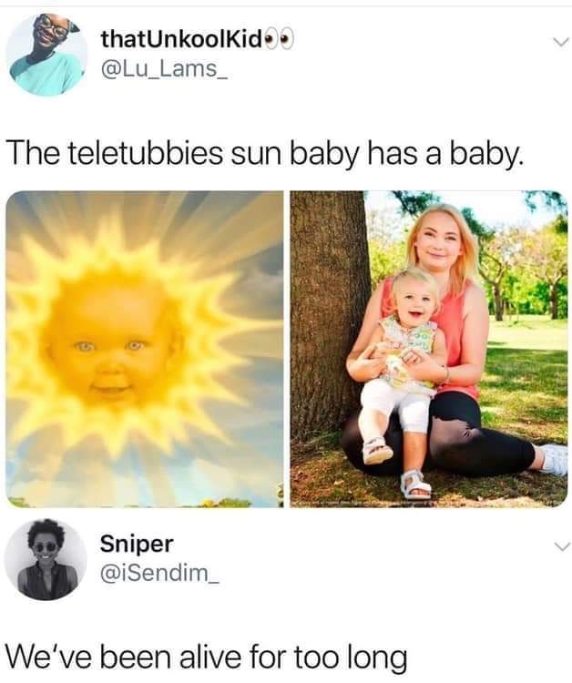The width and height of the screenshot is (572, 683).
Task: View the mother and toddler photo
Action: (429, 349)
